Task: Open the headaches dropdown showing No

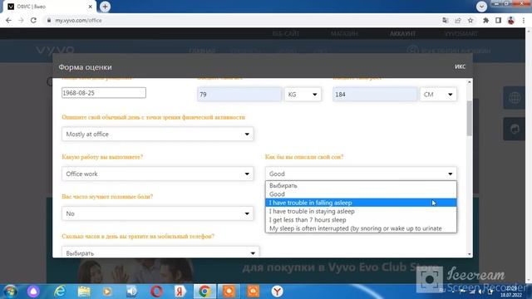Action: (x=157, y=213)
